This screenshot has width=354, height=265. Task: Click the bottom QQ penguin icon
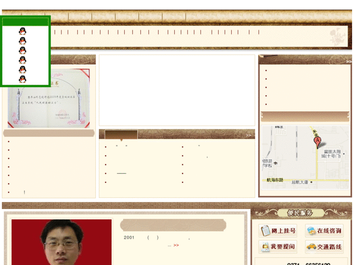click(x=22, y=79)
